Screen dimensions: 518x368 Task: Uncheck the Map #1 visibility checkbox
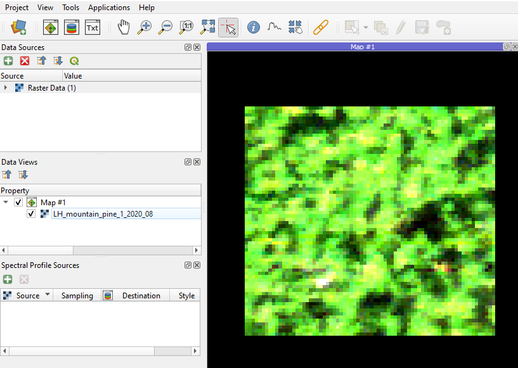18,203
